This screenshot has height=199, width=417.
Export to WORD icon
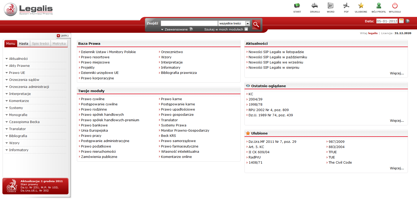330,5
